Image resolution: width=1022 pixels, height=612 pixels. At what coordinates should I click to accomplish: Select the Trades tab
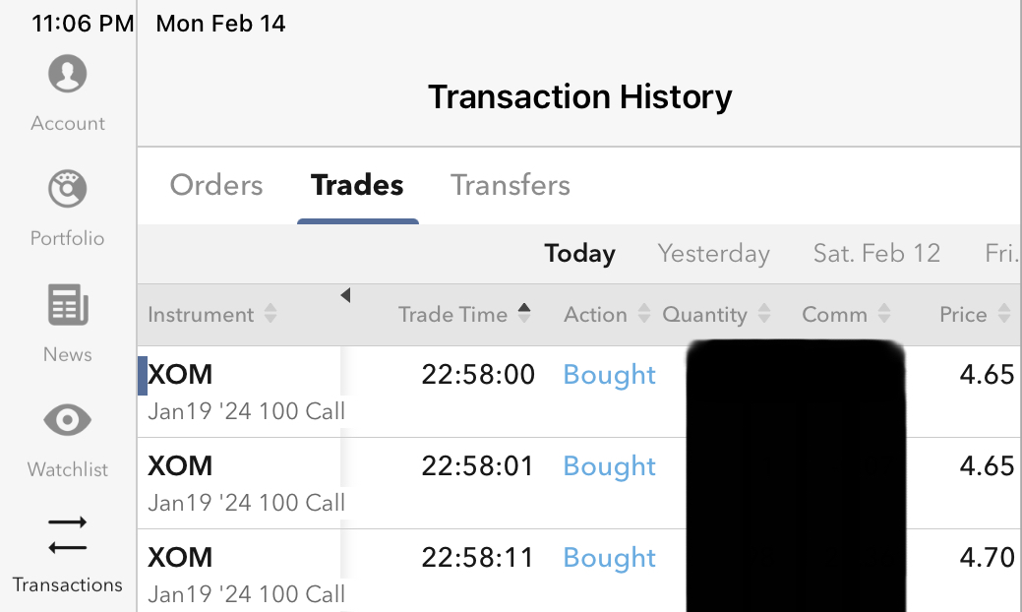357,185
